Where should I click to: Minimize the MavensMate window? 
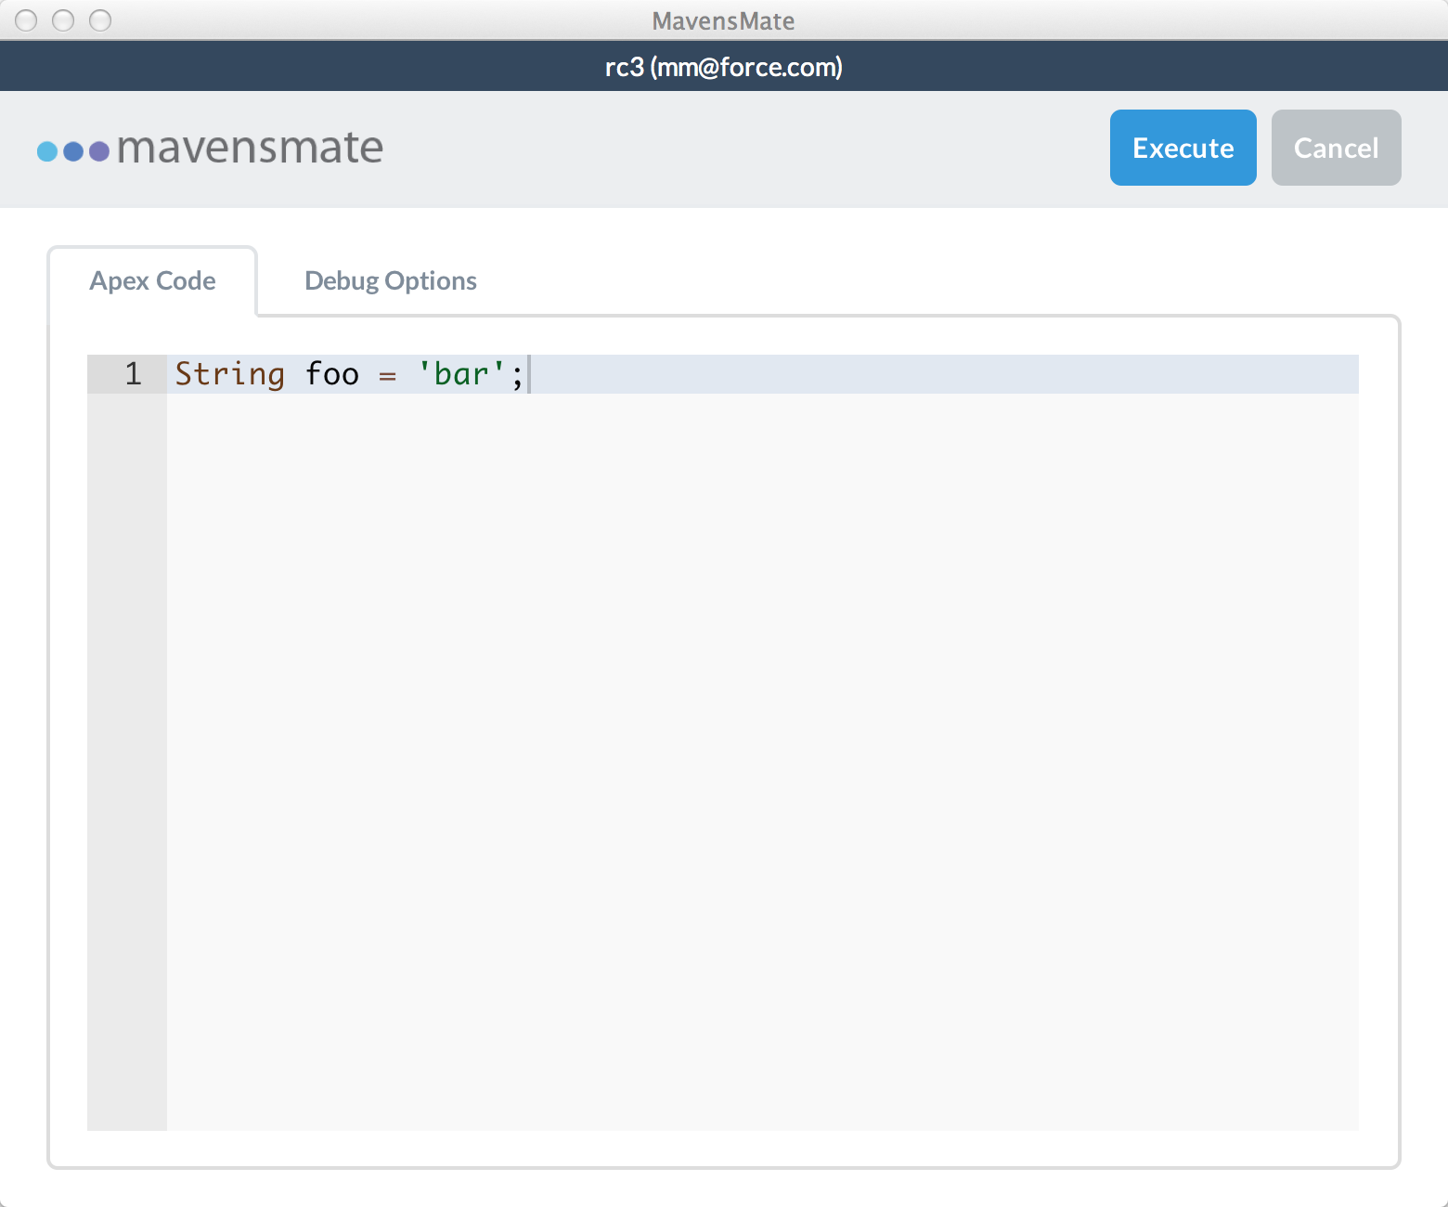pyautogui.click(x=63, y=19)
